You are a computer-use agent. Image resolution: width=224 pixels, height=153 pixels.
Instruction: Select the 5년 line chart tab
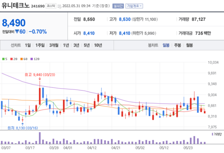[87, 45]
